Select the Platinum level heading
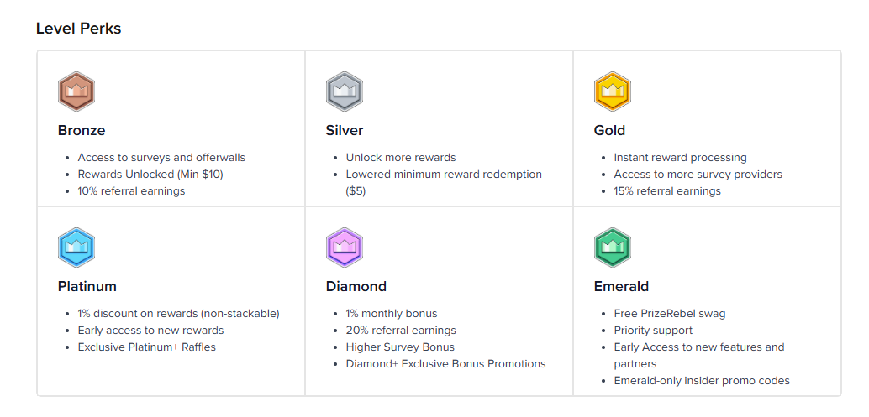Image resolution: width=869 pixels, height=417 pixels. [87, 286]
